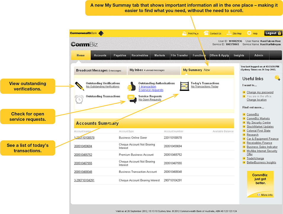Open the Change my password link
Image resolution: width=283 pixels, height=214 pixels.
[260, 92]
